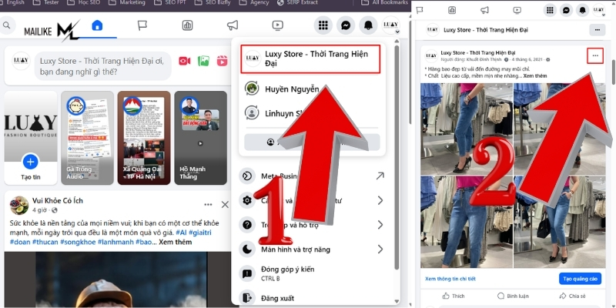Open Vui Khỏe Có Ích page name
The image size is (616, 308).
point(57,201)
